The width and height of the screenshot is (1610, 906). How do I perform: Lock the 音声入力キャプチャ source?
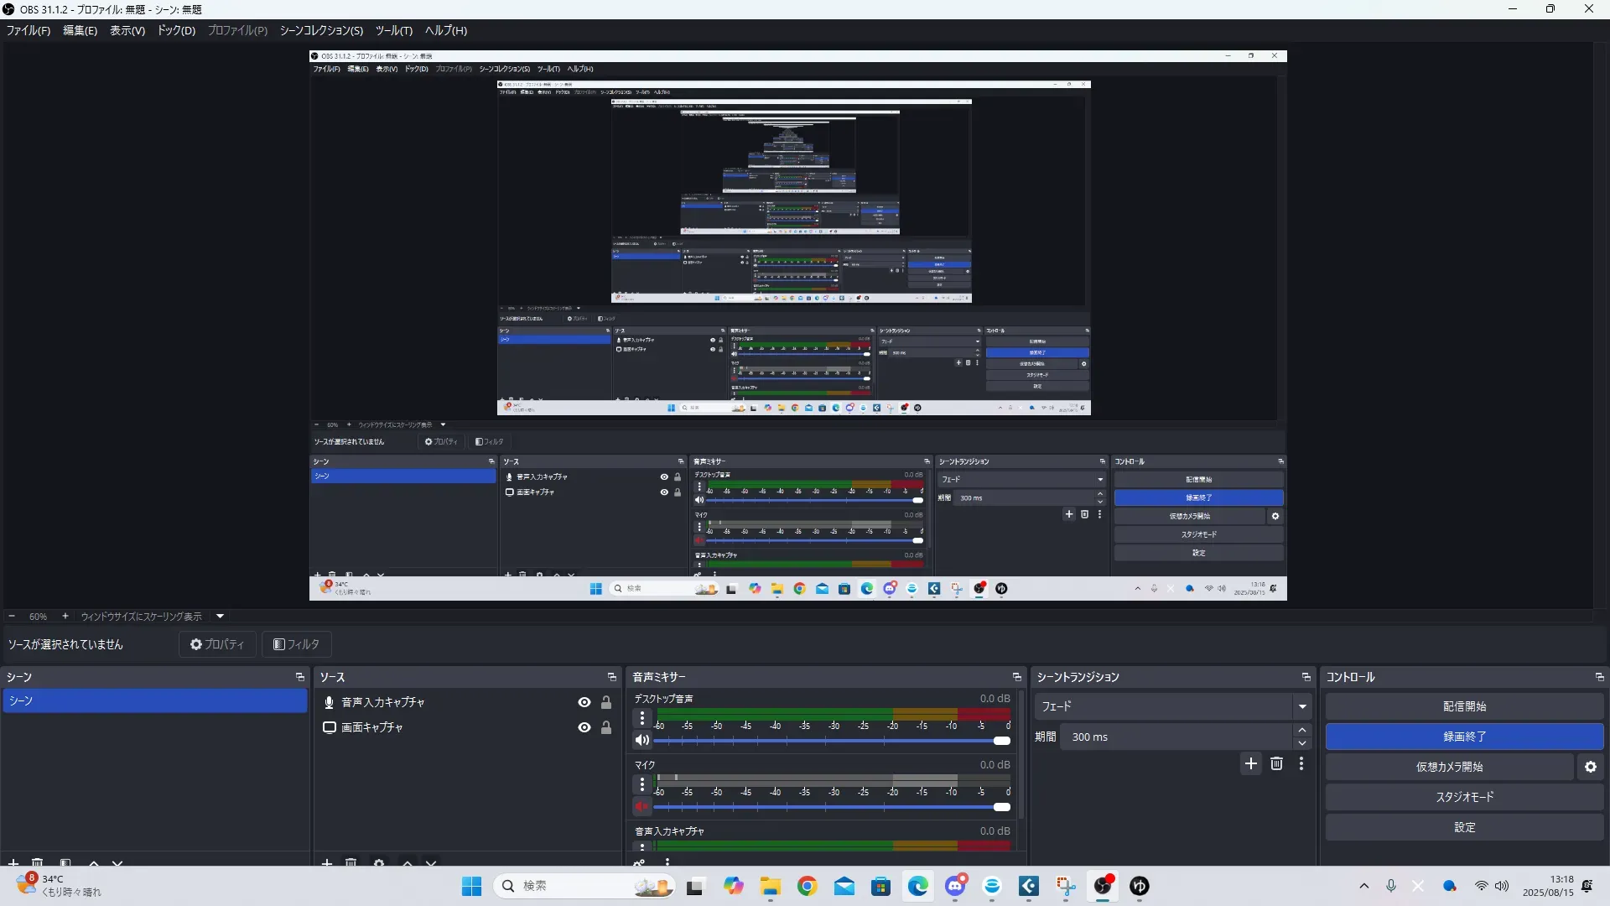tap(606, 702)
